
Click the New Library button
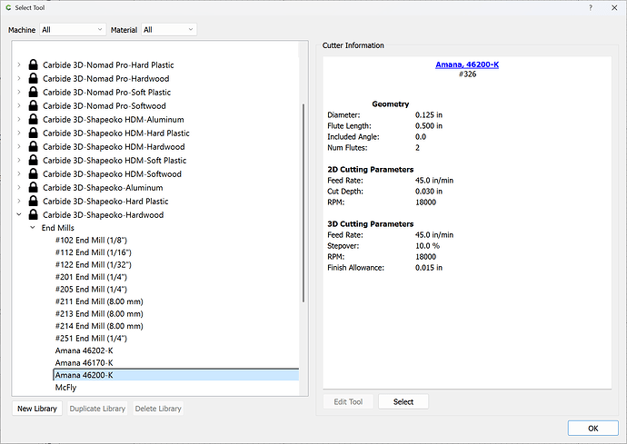click(x=37, y=409)
